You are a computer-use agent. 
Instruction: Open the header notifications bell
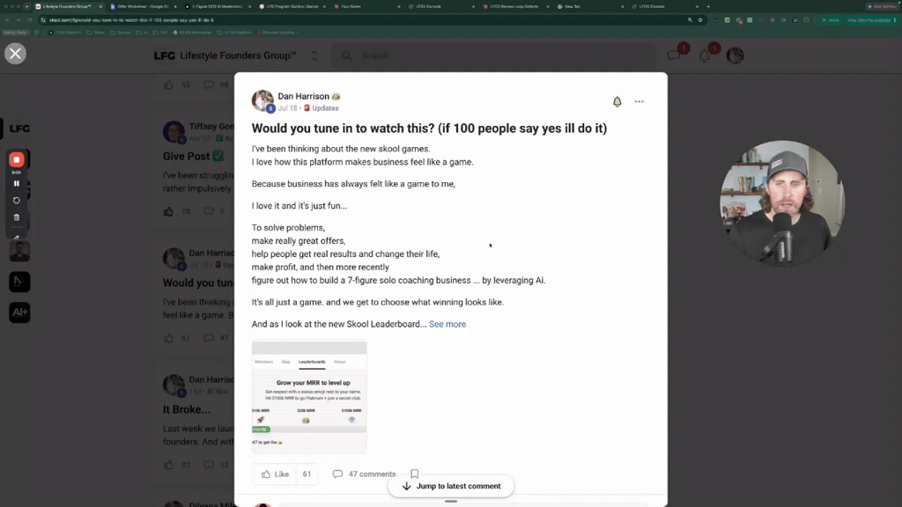[x=704, y=55]
